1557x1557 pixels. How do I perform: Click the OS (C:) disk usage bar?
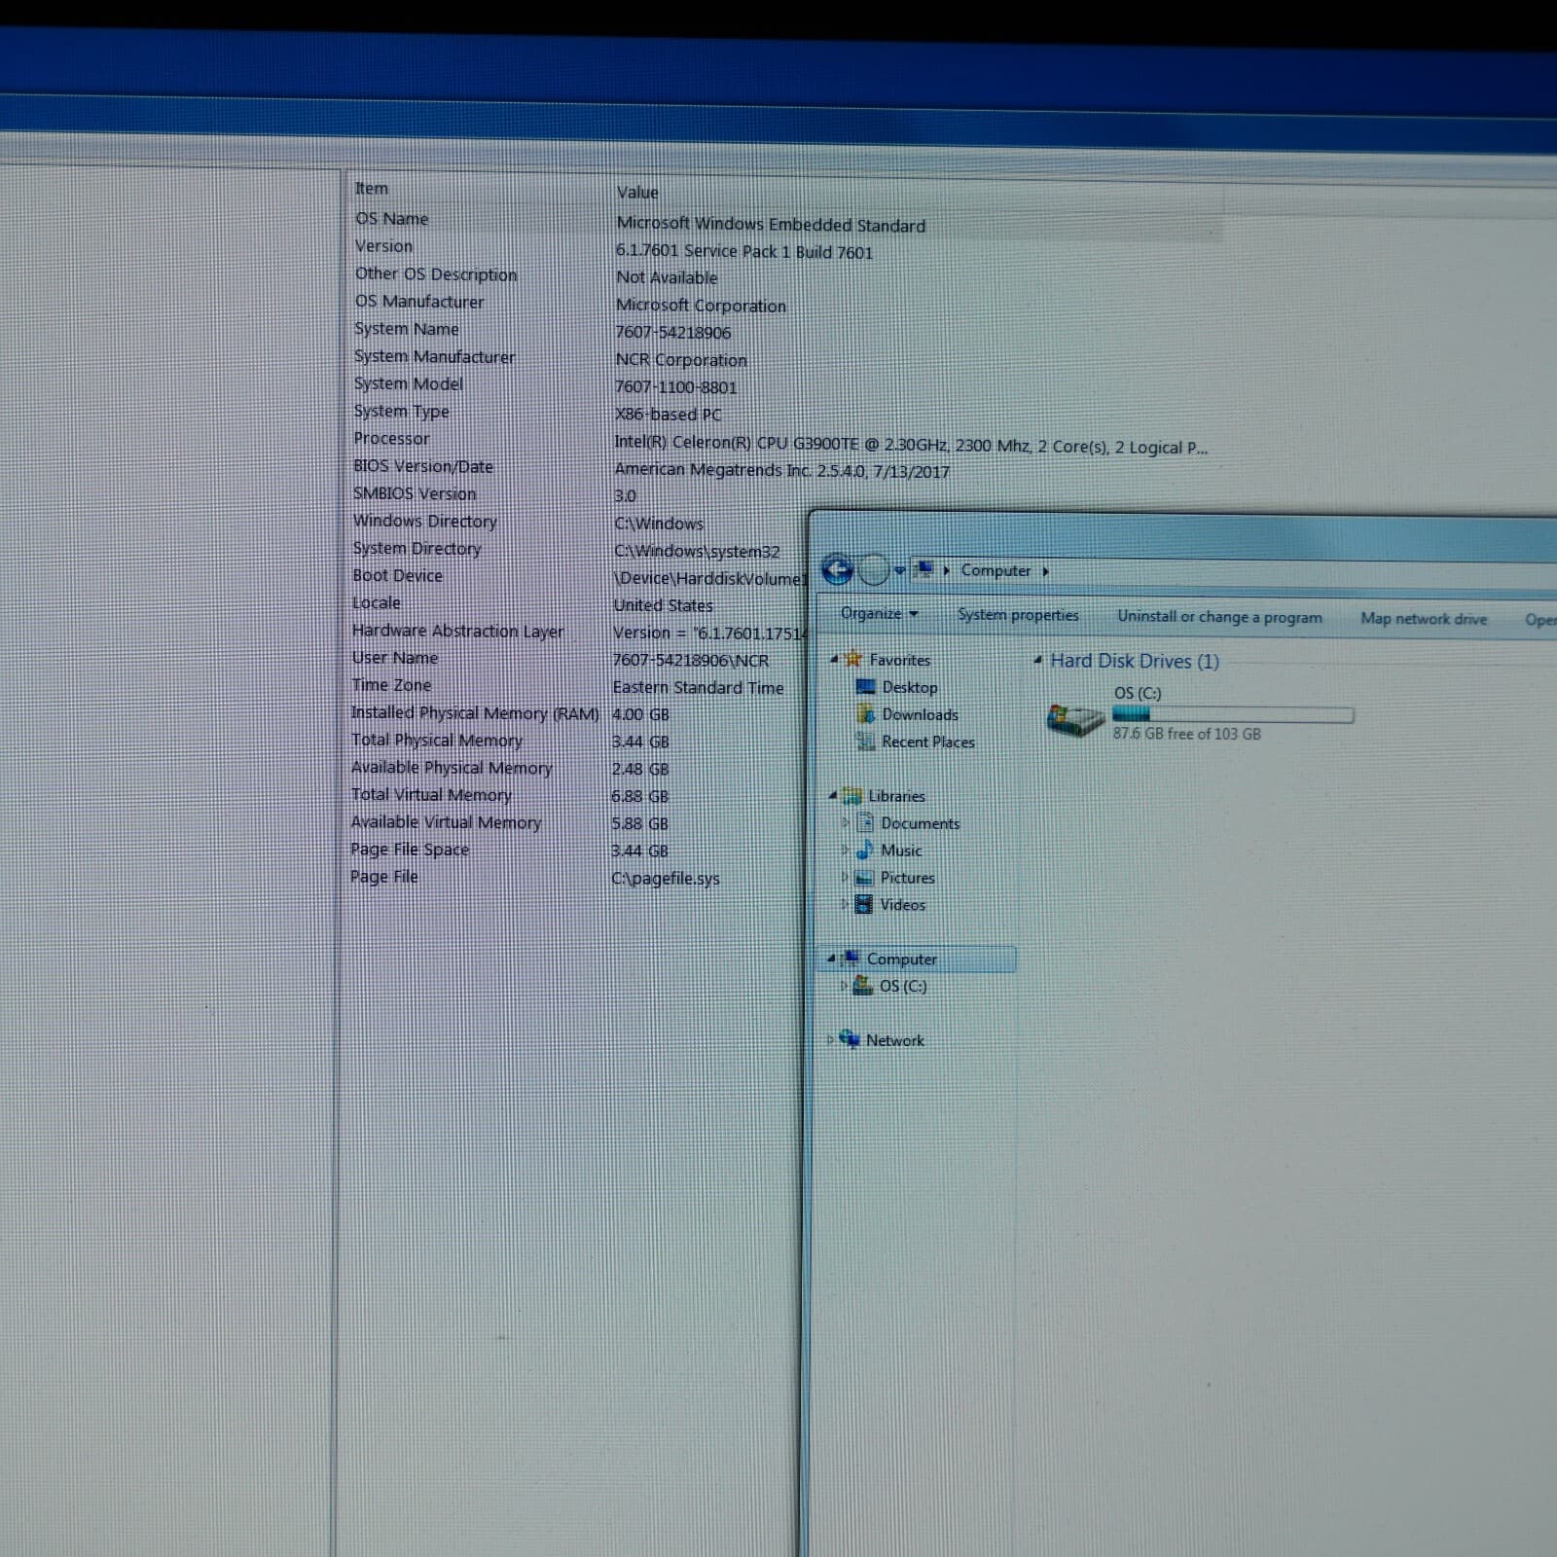(1232, 715)
